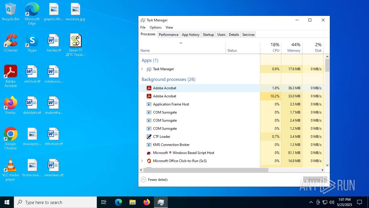This screenshot has height=208, width=369.
Task: Open the View menu
Action: click(169, 27)
